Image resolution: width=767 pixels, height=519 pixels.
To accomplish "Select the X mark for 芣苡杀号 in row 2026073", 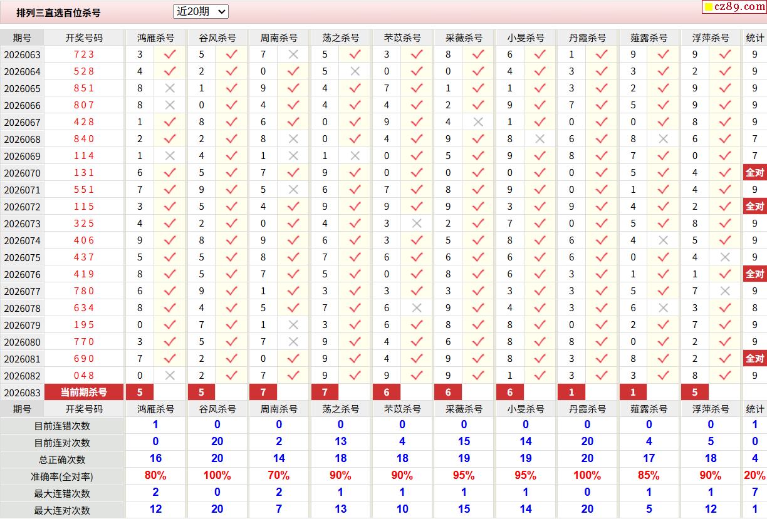I will point(417,224).
